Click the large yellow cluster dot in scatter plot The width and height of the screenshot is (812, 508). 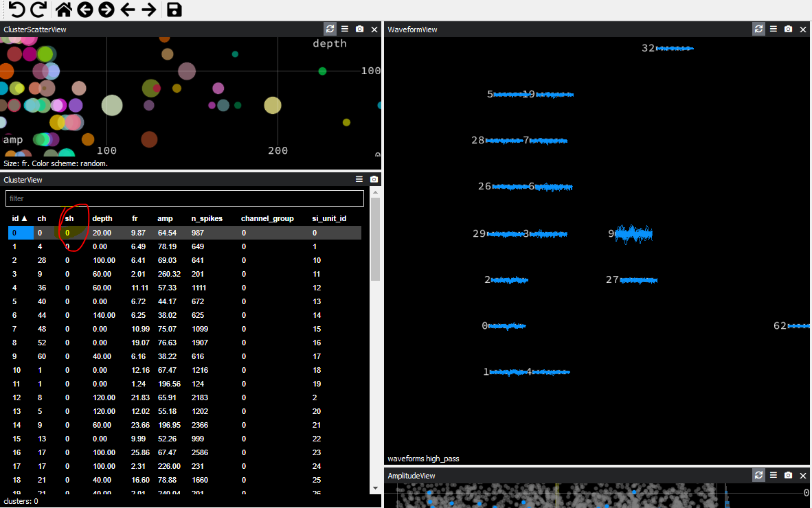(272, 105)
